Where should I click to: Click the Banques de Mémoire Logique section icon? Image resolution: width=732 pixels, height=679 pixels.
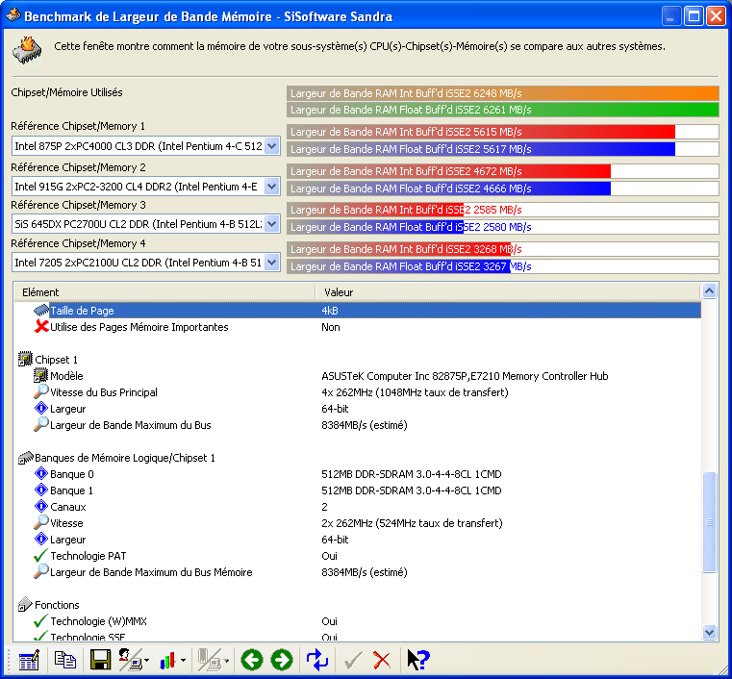[x=25, y=458]
